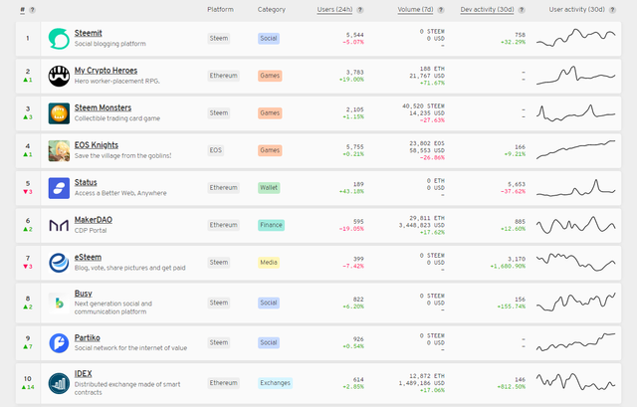This screenshot has height=407, width=637.
Task: Click the Category column header
Action: coord(272,10)
